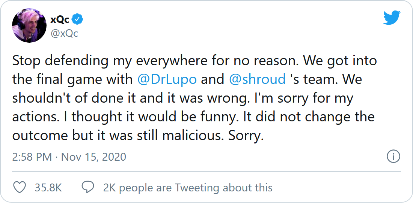413x203 pixels.
Task: Like the tweet with the heart icon
Action: tap(20, 187)
